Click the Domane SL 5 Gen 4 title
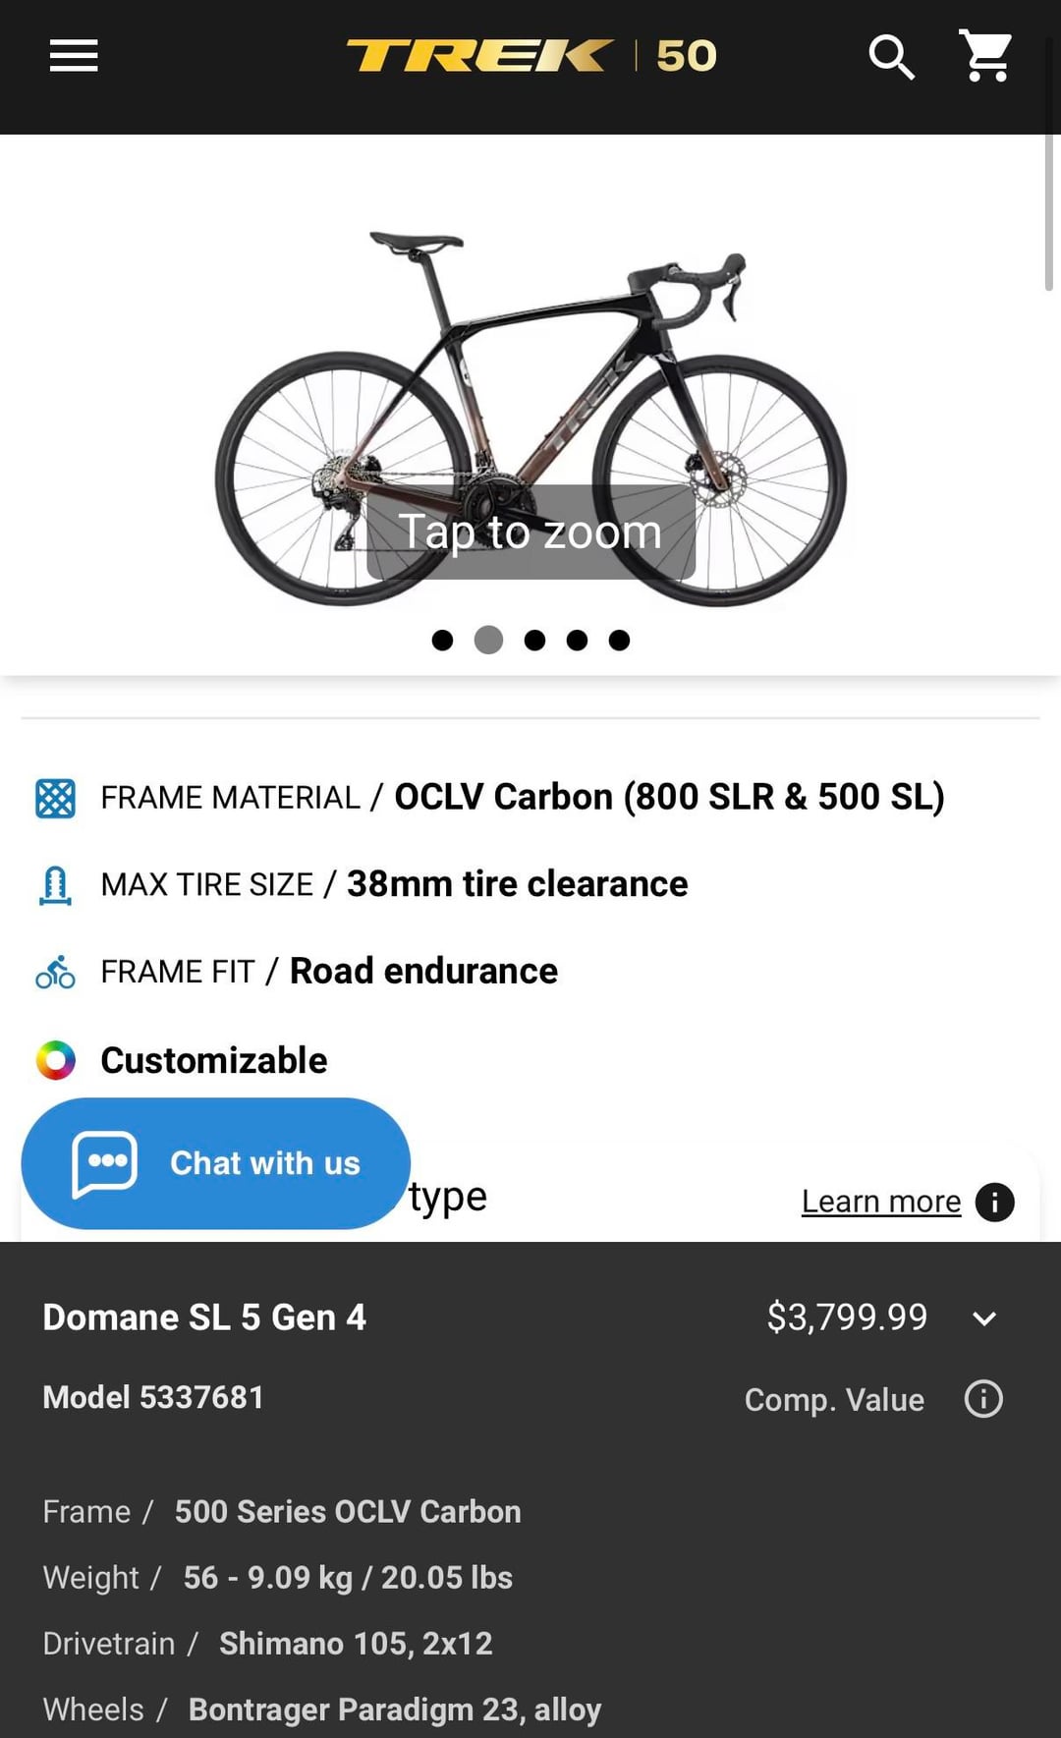1061x1738 pixels. tap(204, 1318)
